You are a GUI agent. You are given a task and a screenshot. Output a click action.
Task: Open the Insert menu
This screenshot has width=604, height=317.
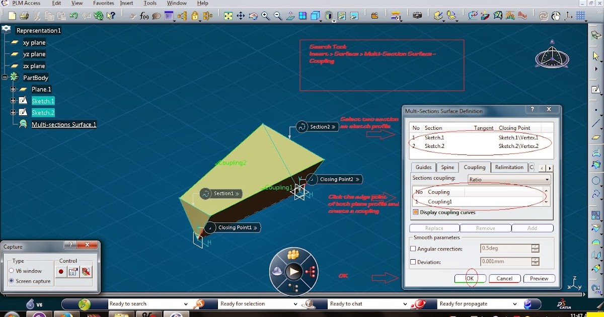point(127,3)
